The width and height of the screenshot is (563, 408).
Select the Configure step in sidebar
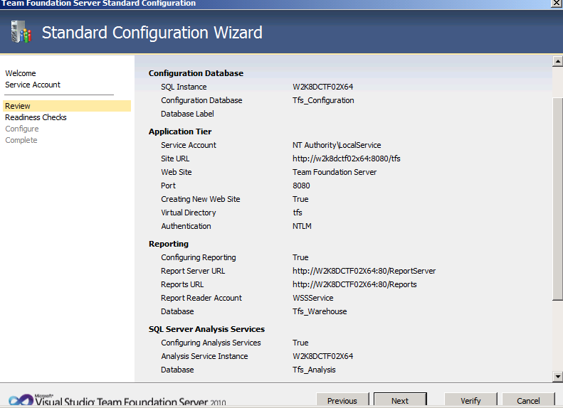click(x=22, y=129)
